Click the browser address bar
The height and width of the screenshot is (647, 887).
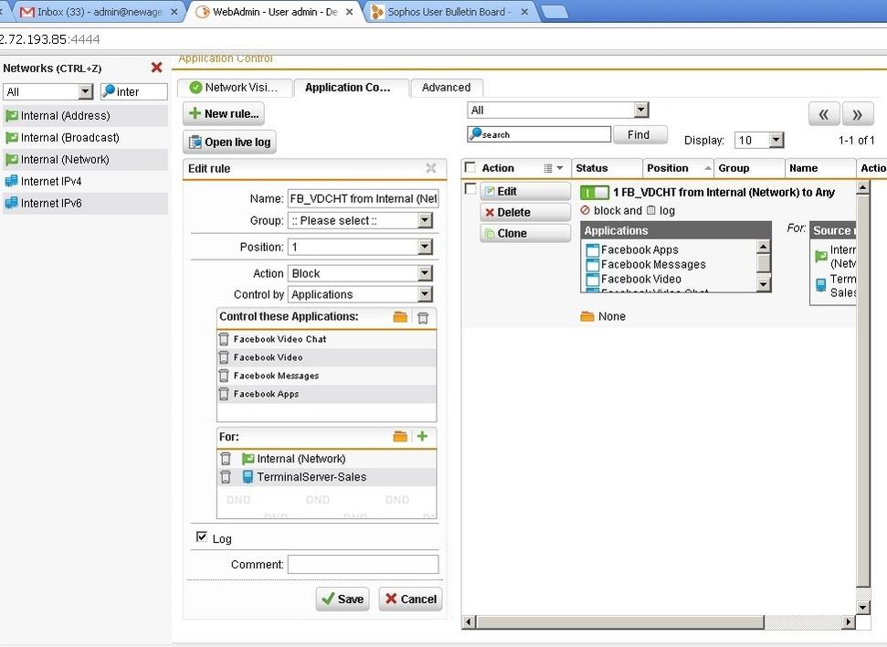pyautogui.click(x=444, y=39)
